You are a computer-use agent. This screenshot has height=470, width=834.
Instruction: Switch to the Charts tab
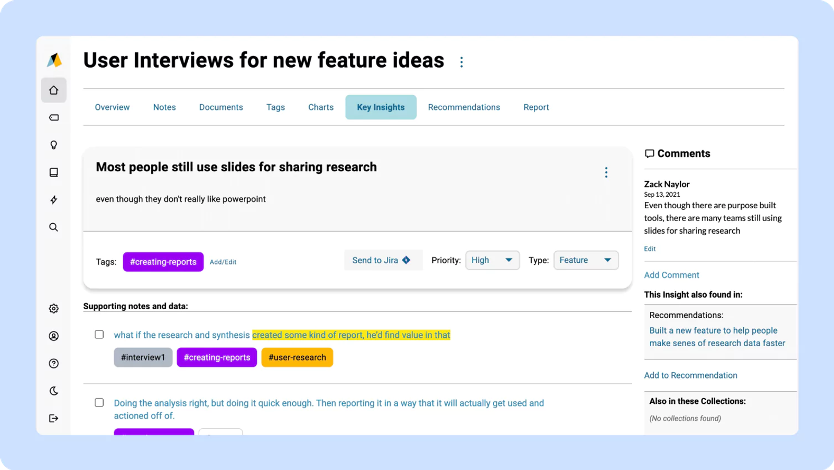pyautogui.click(x=321, y=107)
